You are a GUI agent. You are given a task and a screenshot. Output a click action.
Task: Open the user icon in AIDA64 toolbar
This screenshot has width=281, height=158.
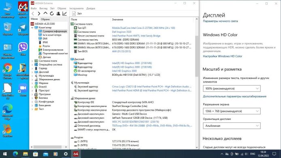tap(58, 13)
